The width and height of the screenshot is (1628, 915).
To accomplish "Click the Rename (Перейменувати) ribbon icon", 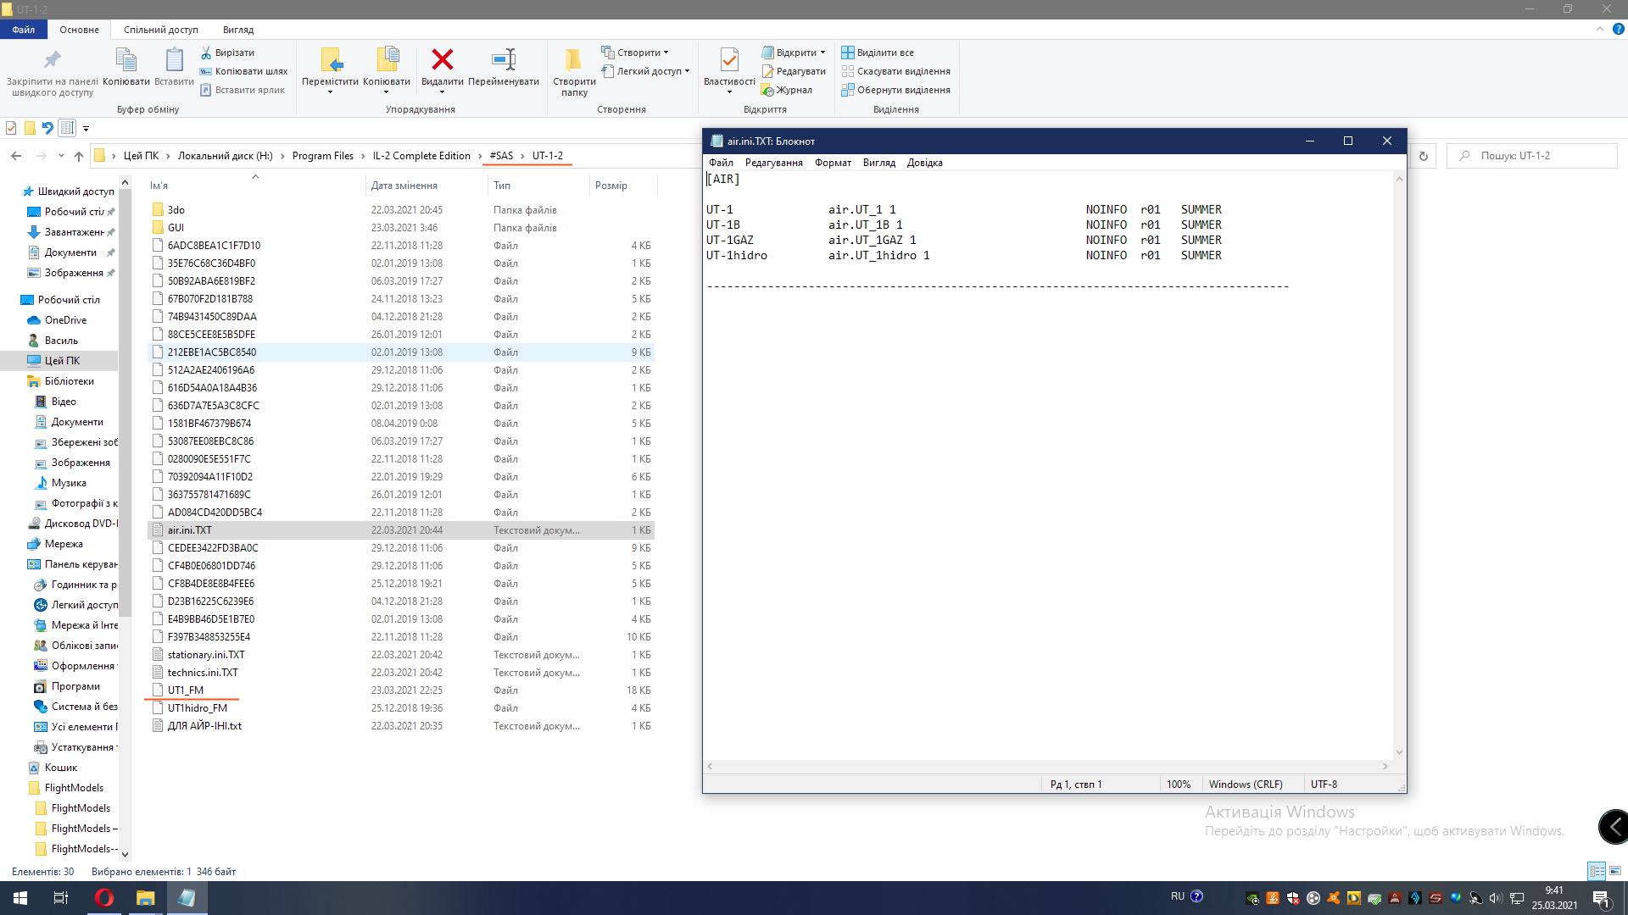I will pos(504,60).
